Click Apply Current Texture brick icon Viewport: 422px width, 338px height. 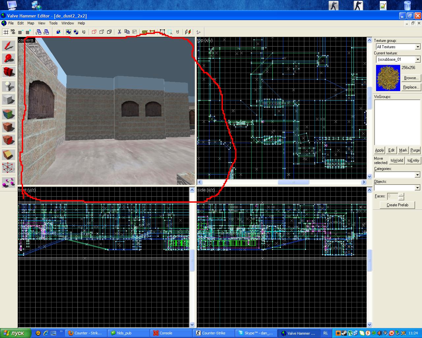(x=9, y=127)
